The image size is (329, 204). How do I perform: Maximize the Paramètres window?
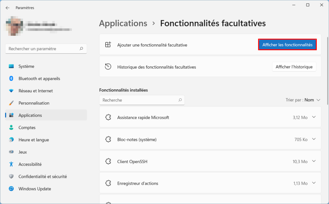[x=307, y=5]
